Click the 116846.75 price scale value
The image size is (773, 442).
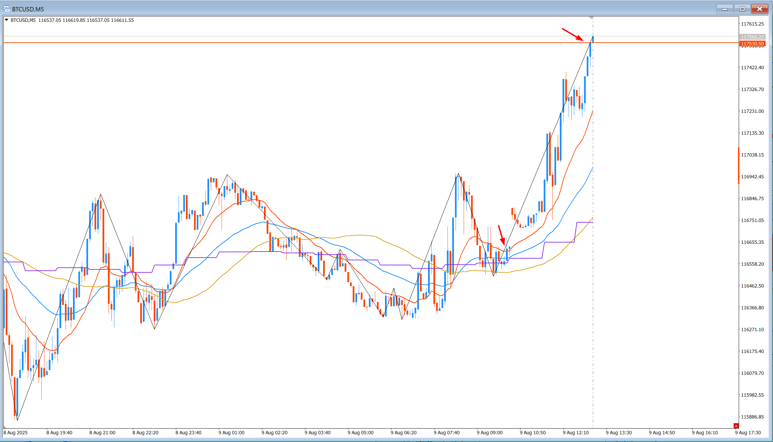[752, 198]
